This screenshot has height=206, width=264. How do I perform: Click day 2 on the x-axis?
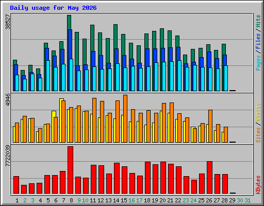point(25,200)
